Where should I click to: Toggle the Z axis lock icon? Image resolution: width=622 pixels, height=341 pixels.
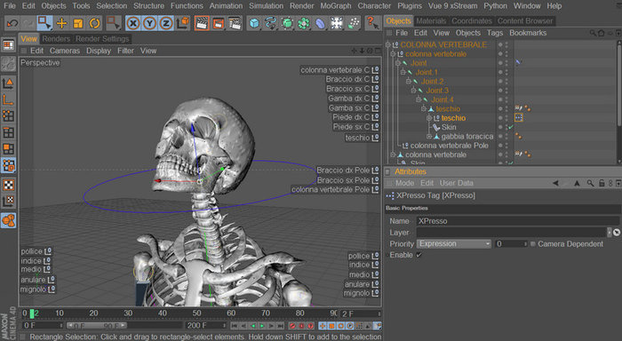tap(166, 23)
